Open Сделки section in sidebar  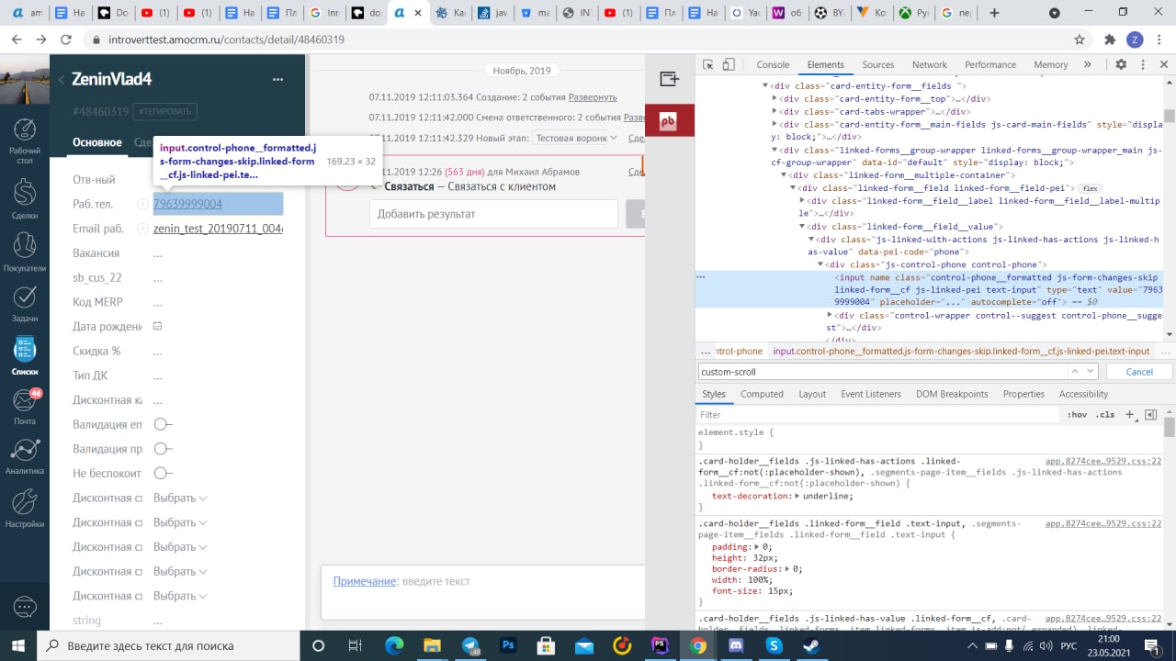pos(25,199)
